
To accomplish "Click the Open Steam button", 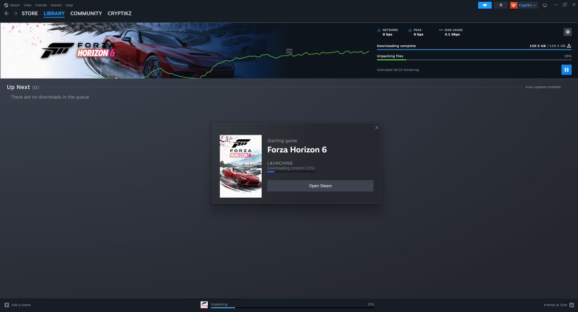I will 320,186.
